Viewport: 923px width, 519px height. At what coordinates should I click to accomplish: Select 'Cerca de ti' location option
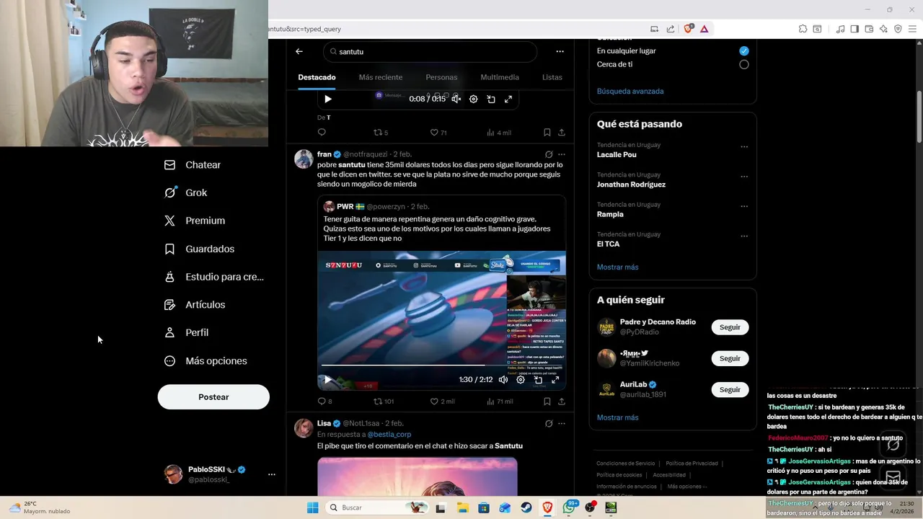pyautogui.click(x=744, y=64)
